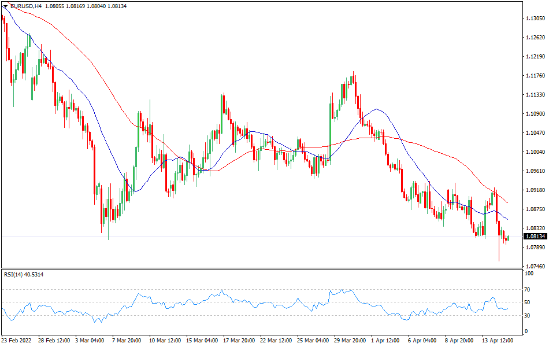This screenshot has height=347, width=549.
Task: Select the 13 Apr 12:00 time label
Action: pyautogui.click(x=499, y=340)
